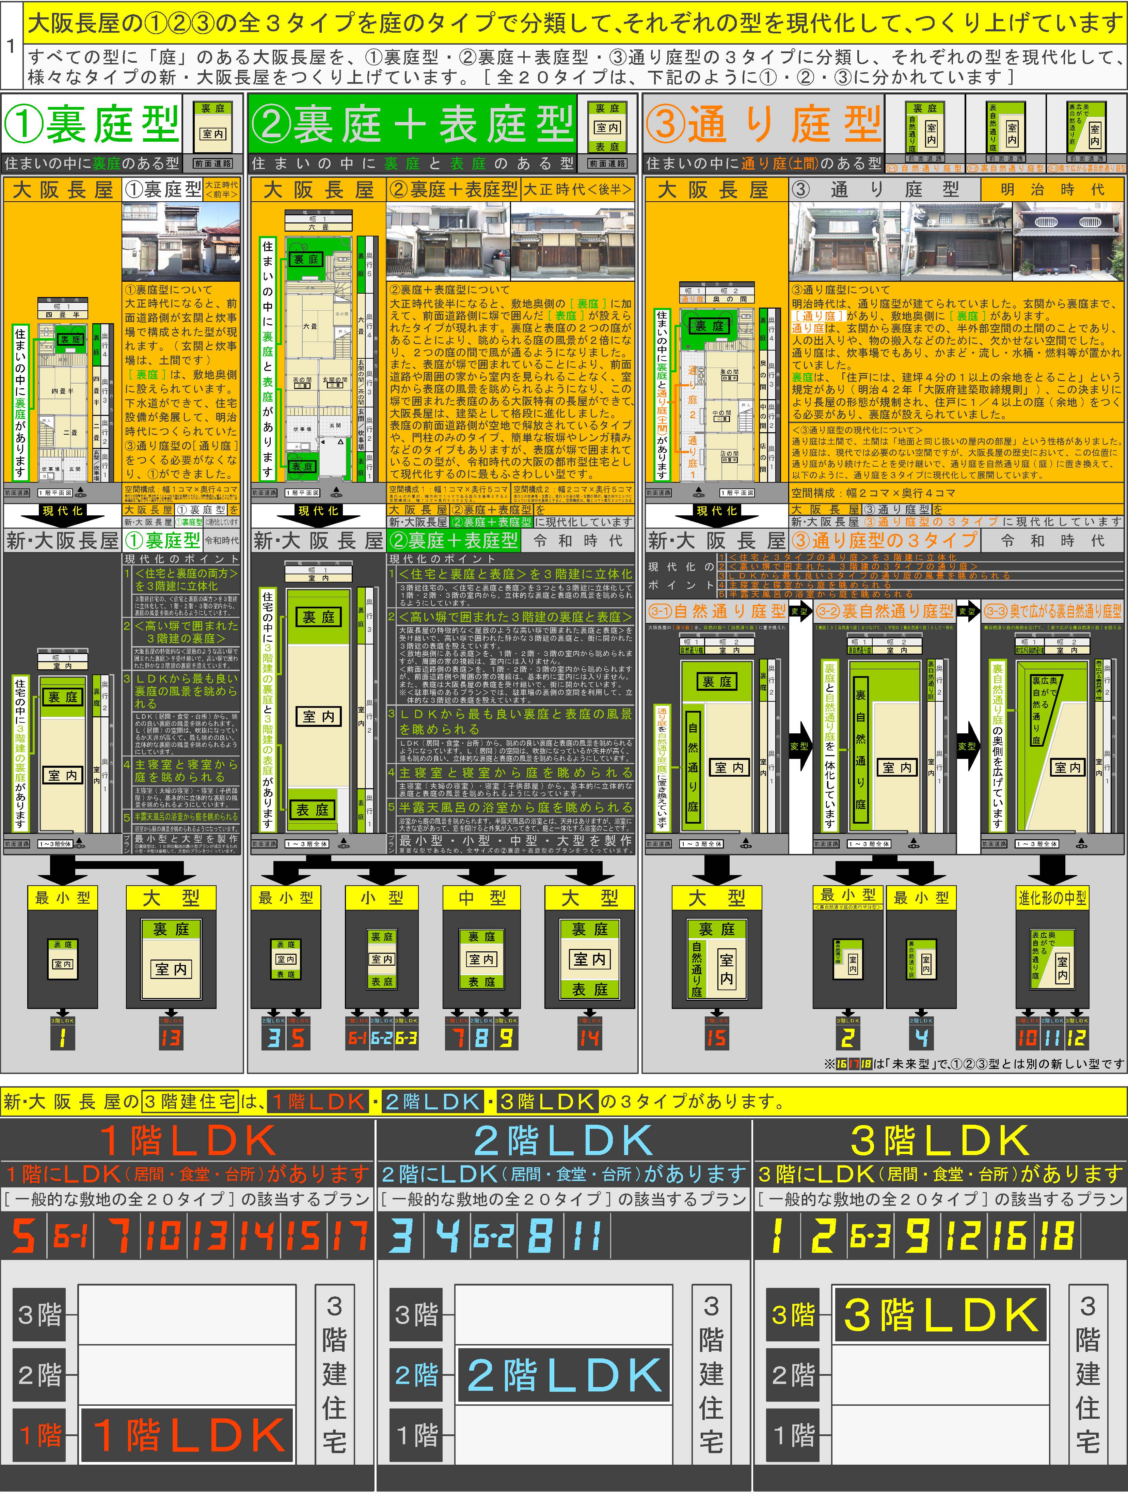Click 1階にLDK(居間・食堂・台所)があります line
Viewport: 1128px width, 1511px height.
click(188, 1174)
